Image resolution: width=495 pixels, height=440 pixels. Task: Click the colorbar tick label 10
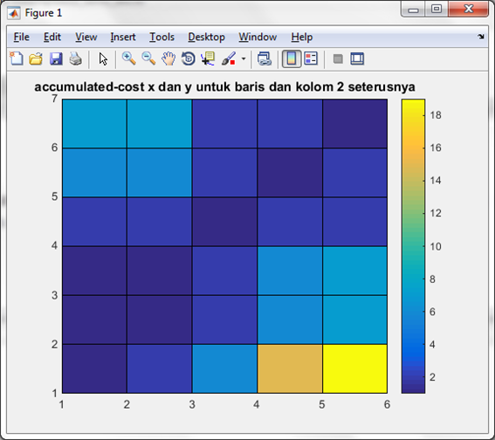(x=436, y=246)
